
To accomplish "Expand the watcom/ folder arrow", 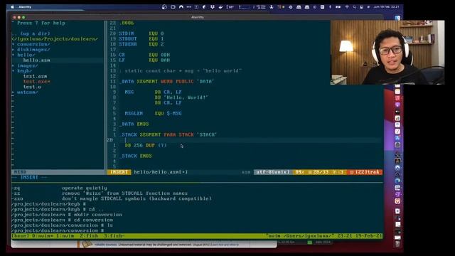I will click(x=14, y=92).
